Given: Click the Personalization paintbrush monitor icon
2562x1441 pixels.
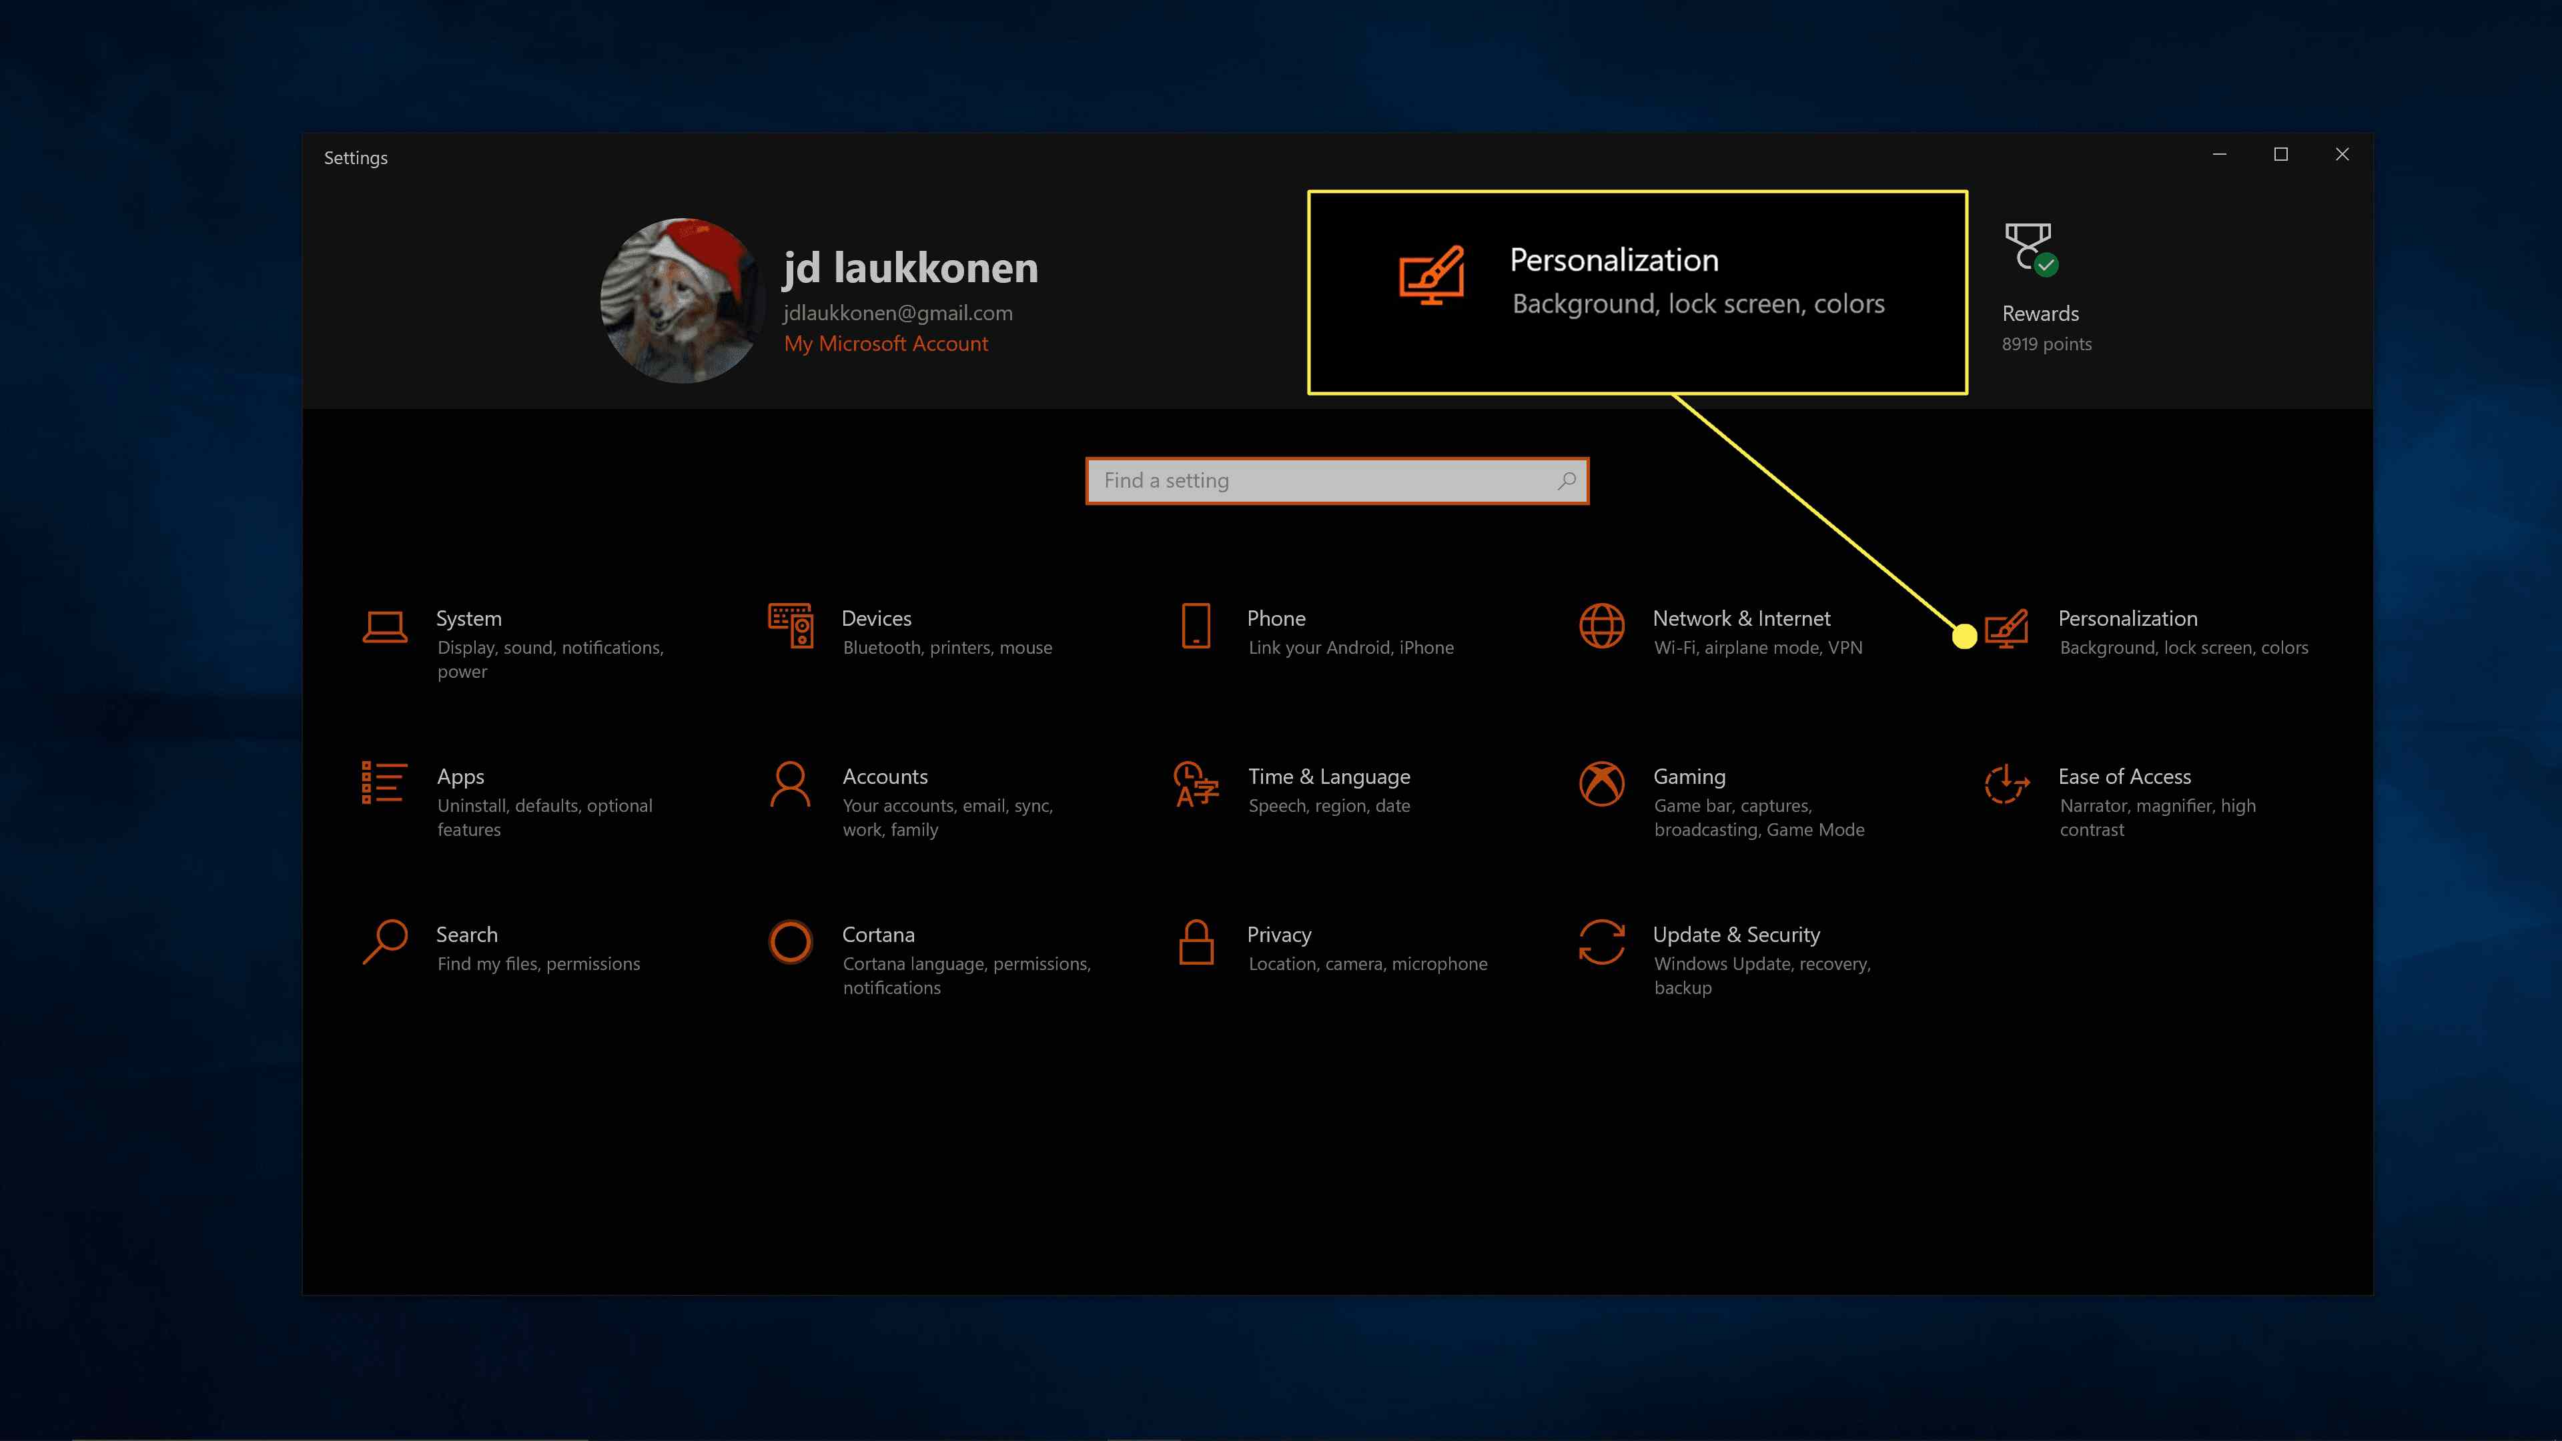Looking at the screenshot, I should pos(2007,628).
